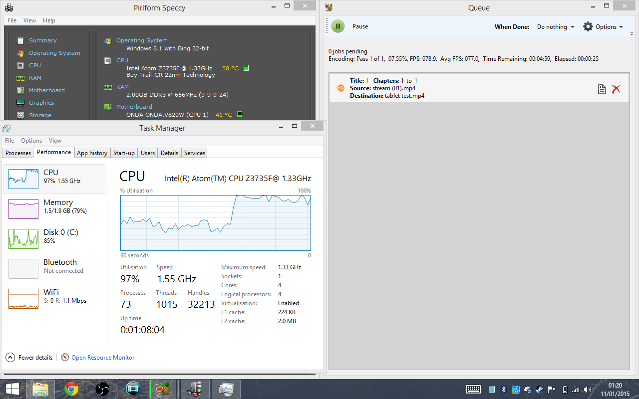Image resolution: width=639 pixels, height=399 pixels.
Task: Open volume control in system tray
Action: point(588,390)
